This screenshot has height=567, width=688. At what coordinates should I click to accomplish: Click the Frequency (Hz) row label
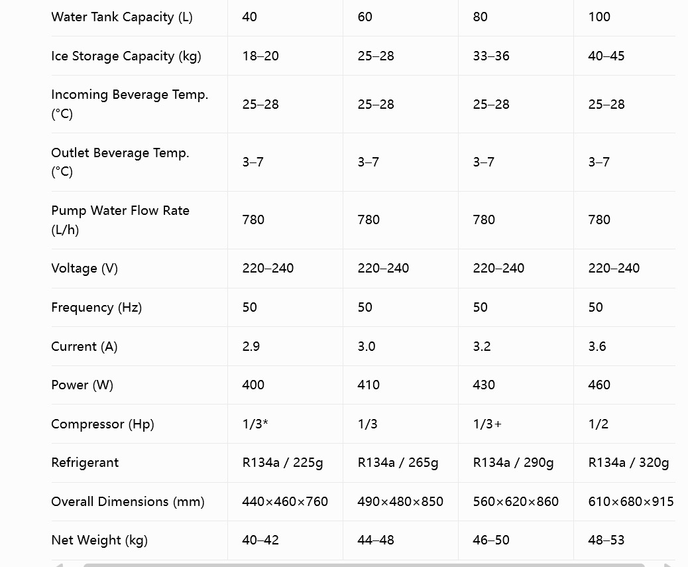point(97,307)
